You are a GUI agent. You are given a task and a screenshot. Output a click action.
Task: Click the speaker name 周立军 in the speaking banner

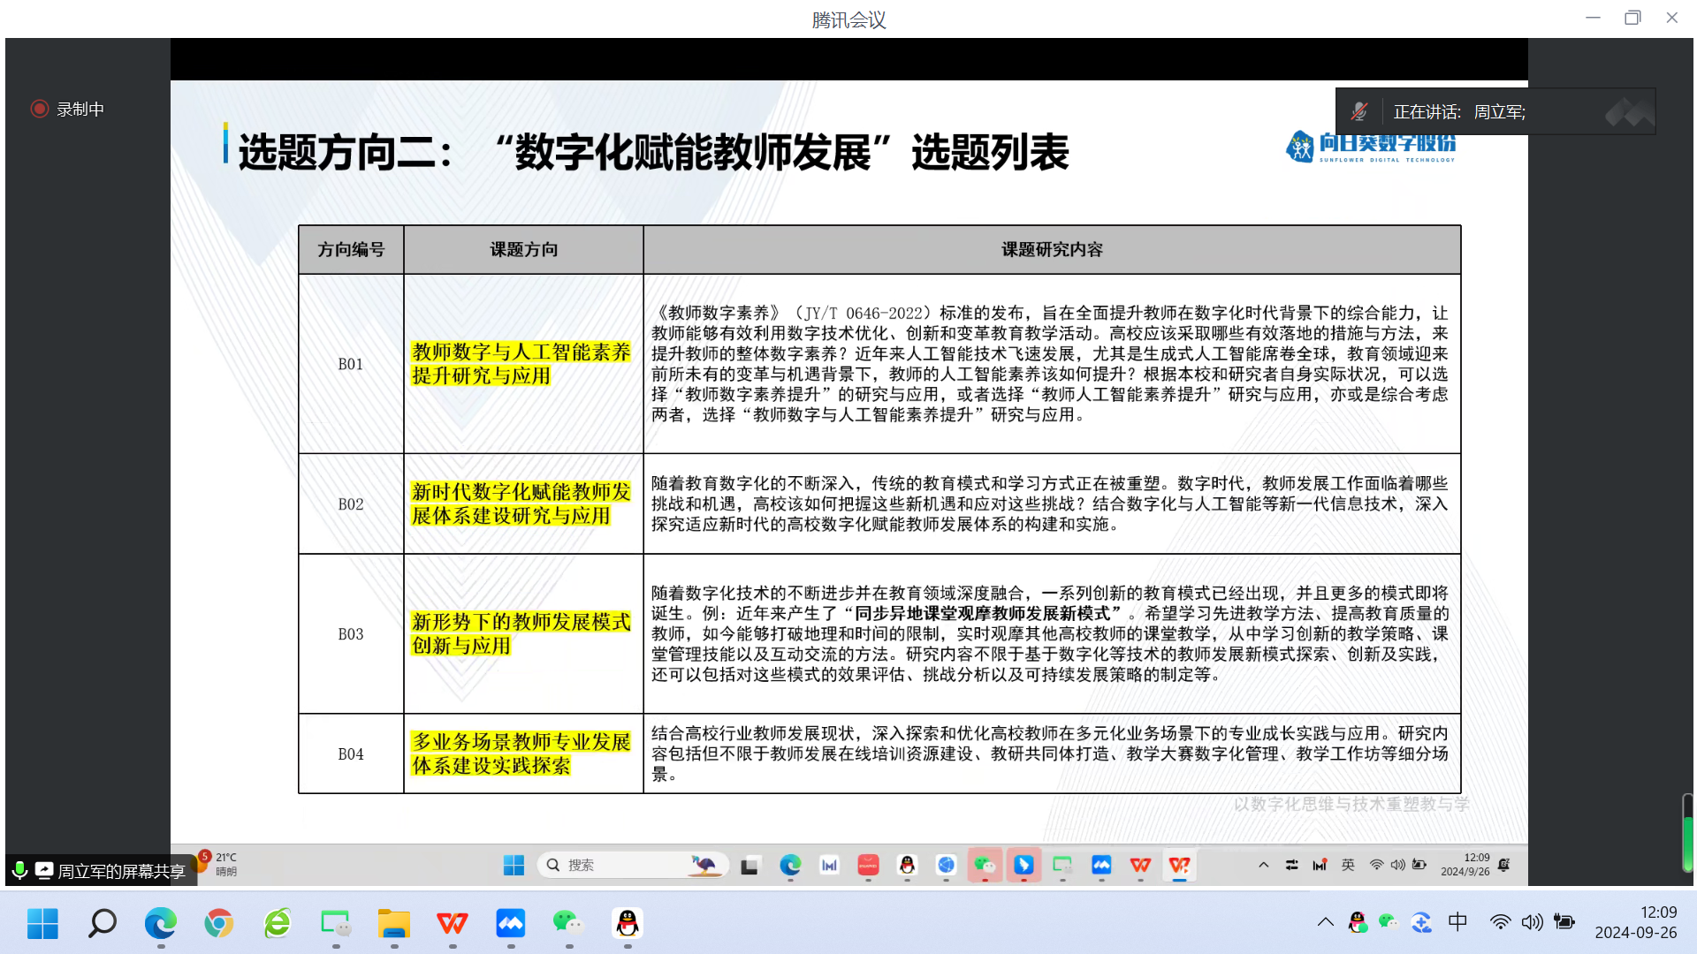point(1499,112)
